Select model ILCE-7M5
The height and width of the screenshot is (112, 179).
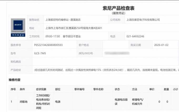[40, 53]
